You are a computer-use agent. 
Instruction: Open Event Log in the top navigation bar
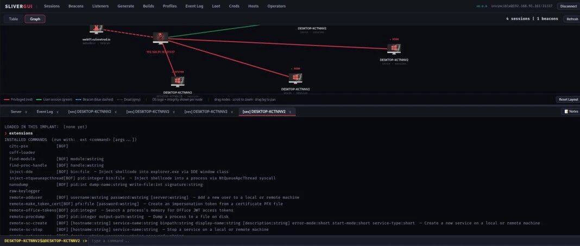[x=194, y=7]
